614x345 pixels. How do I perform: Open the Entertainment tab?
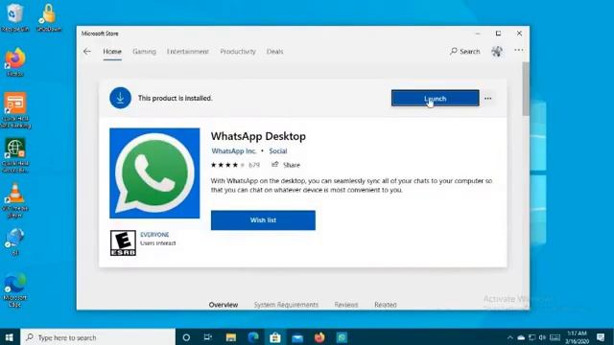click(x=188, y=52)
